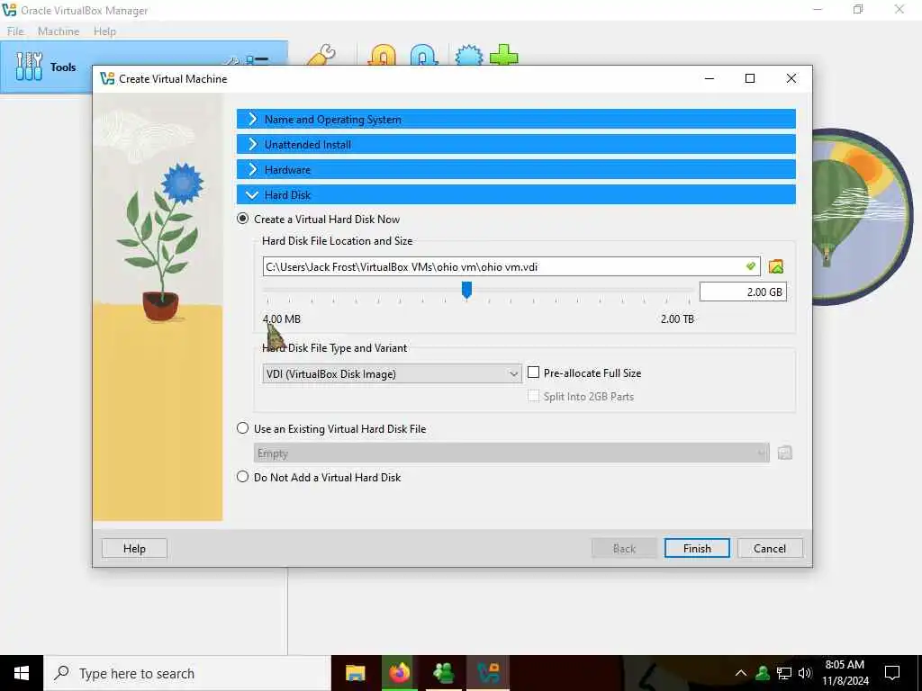Open the Help menu in menu bar
The image size is (922, 691).
coord(104,31)
